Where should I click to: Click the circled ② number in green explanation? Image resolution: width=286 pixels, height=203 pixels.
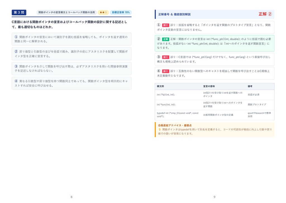coord(159,39)
